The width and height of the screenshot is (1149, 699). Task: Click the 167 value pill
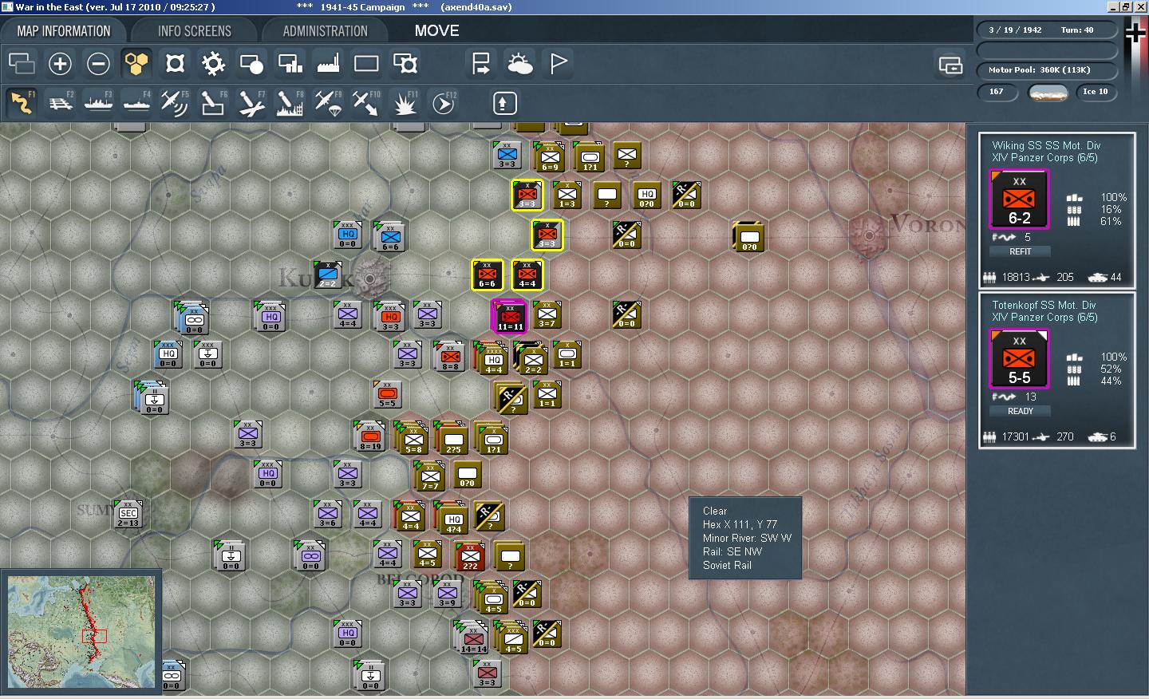[997, 92]
